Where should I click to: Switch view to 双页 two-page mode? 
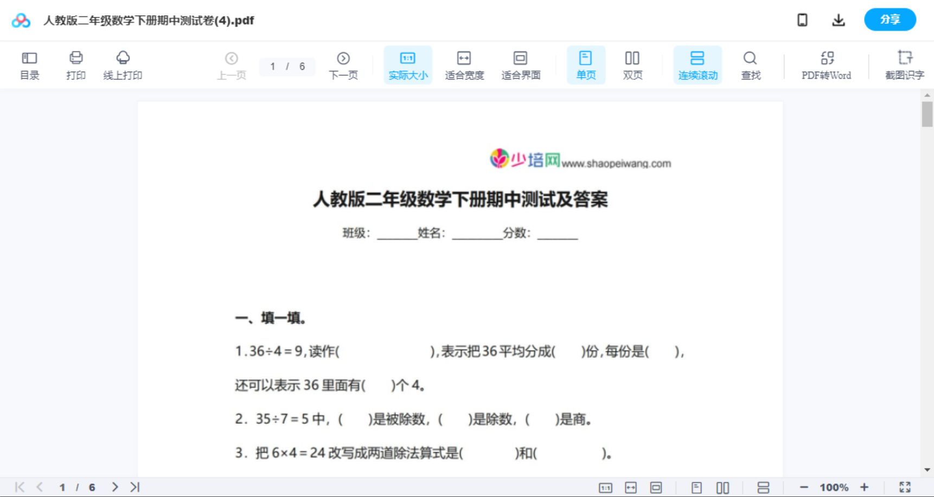[x=632, y=64]
